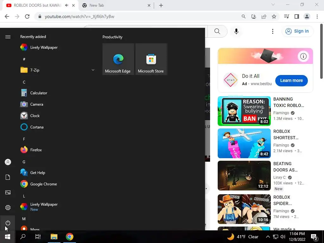
Task: Open ad info icon on banner
Action: [303, 56]
